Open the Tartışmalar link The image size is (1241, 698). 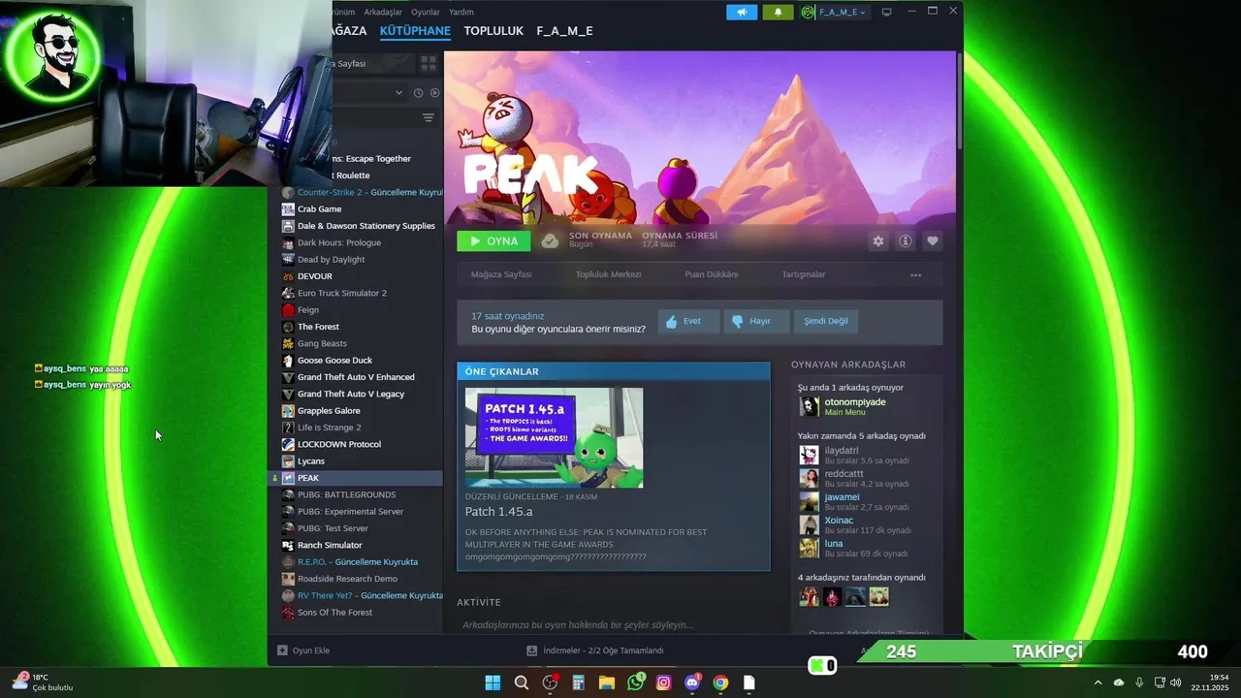804,274
